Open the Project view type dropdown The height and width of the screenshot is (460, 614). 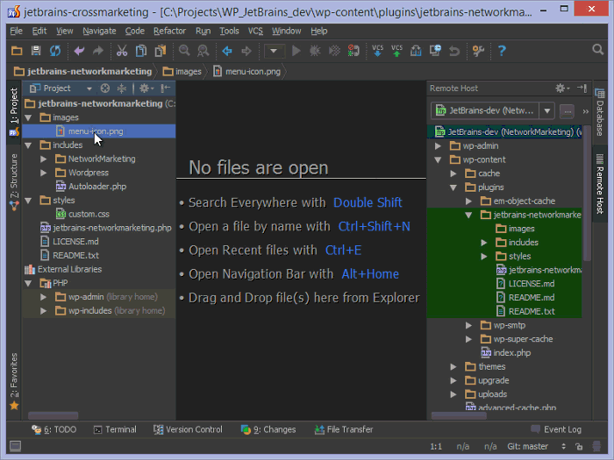89,88
